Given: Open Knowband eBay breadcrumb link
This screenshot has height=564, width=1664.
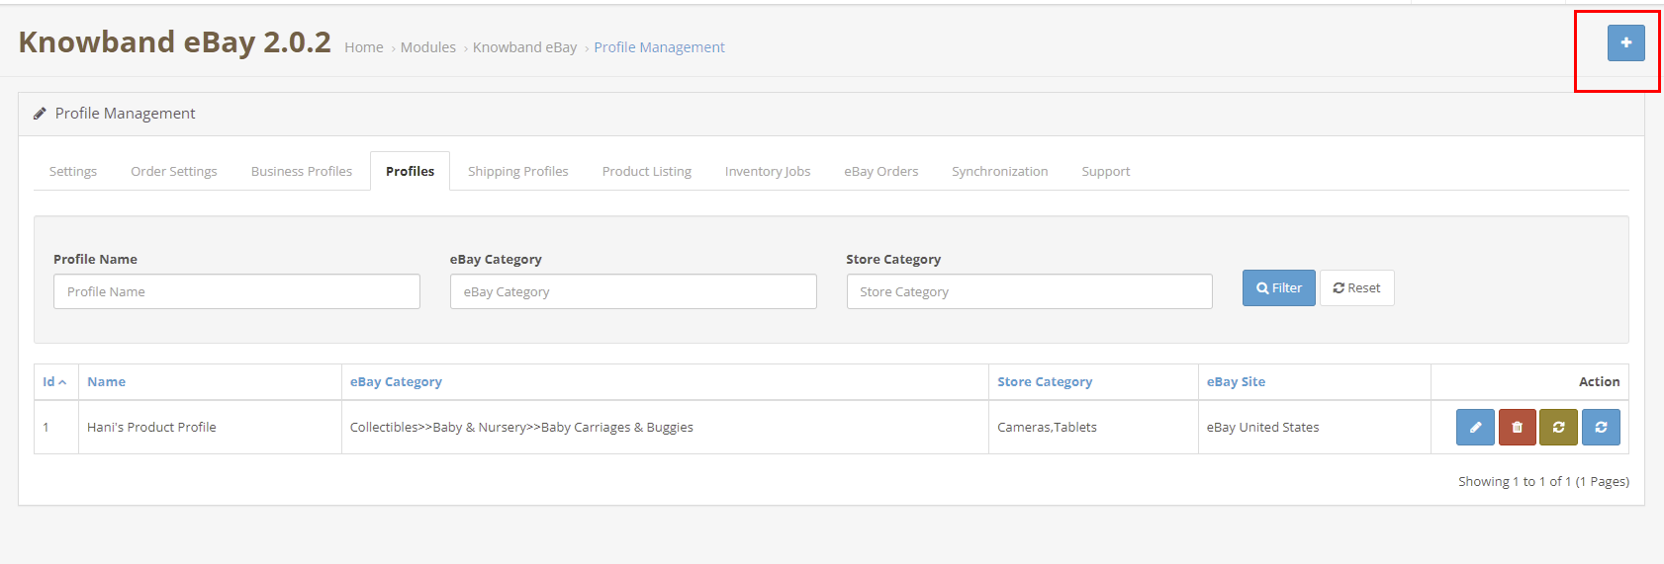Looking at the screenshot, I should (524, 47).
